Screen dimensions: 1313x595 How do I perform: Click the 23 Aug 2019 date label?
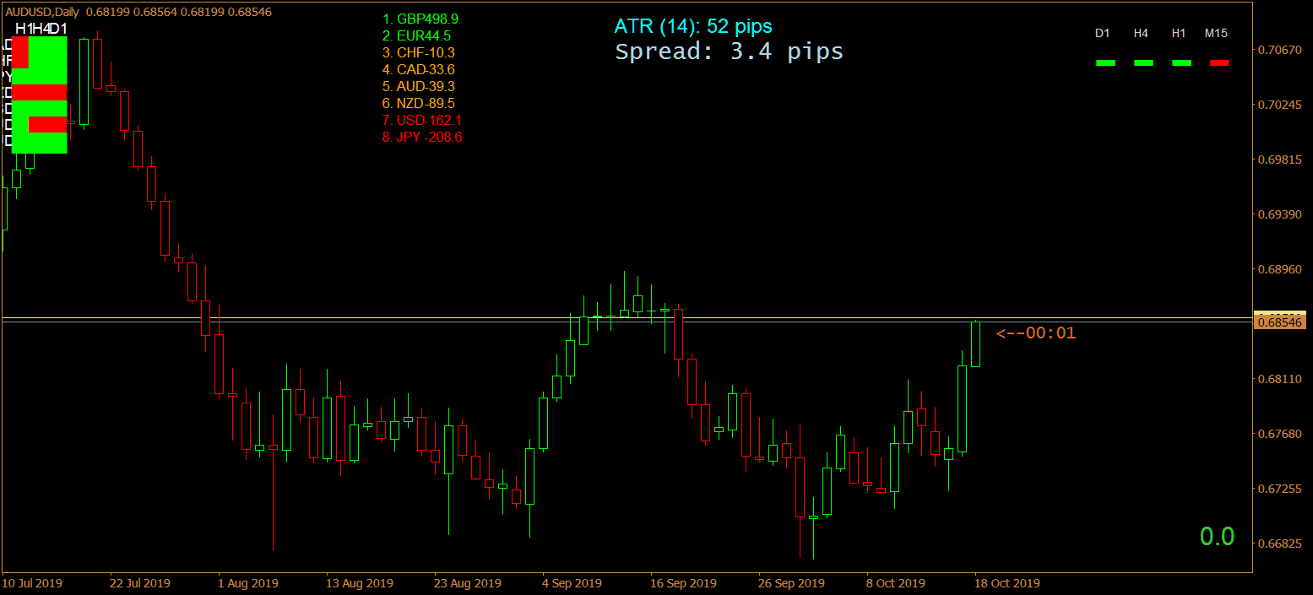pos(468,583)
